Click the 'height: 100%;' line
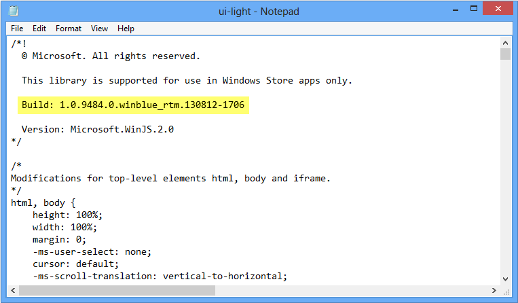Viewport: 518px width, 303px height. [x=67, y=215]
